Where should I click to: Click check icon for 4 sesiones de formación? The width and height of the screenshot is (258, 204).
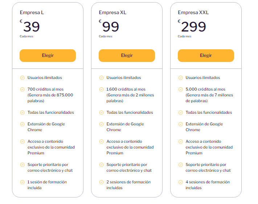[180, 182]
